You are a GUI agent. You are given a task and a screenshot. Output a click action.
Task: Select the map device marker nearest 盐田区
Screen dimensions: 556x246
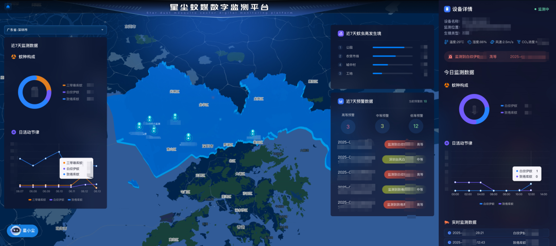point(252,133)
